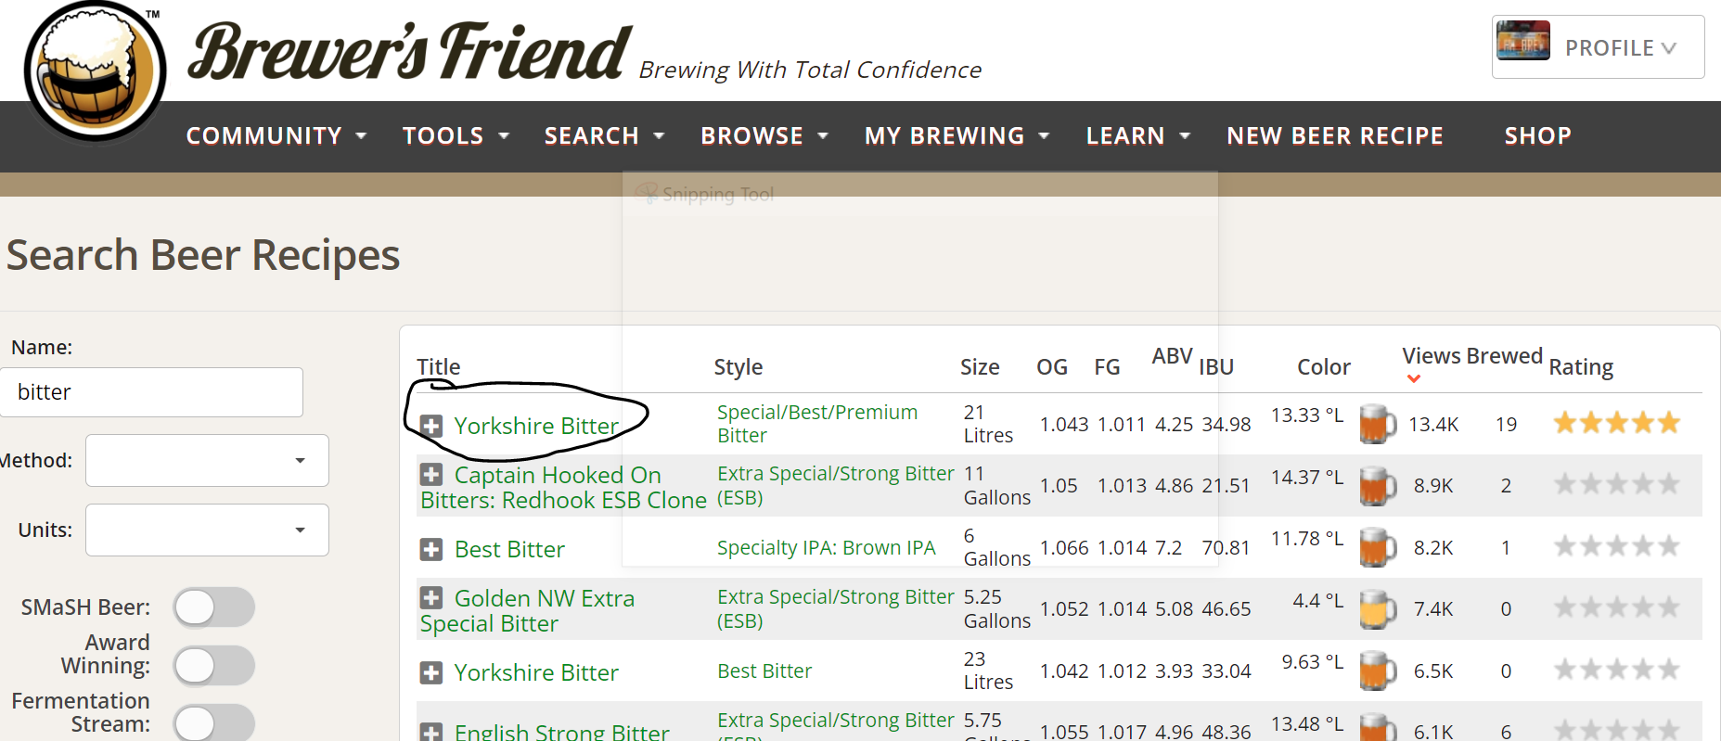1721x741 pixels.
Task: Click the profile avatar thumbnail
Action: pyautogui.click(x=1522, y=40)
